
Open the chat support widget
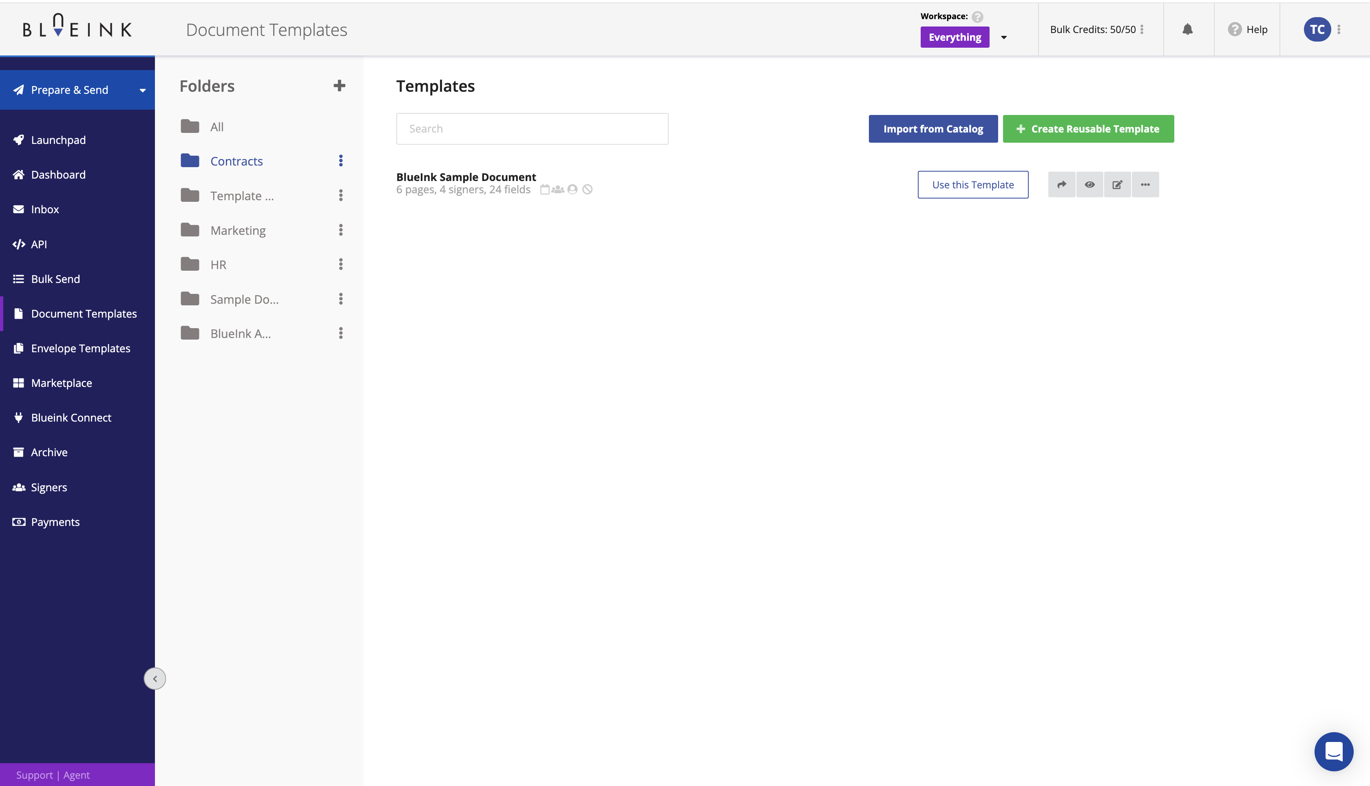pyautogui.click(x=1333, y=751)
